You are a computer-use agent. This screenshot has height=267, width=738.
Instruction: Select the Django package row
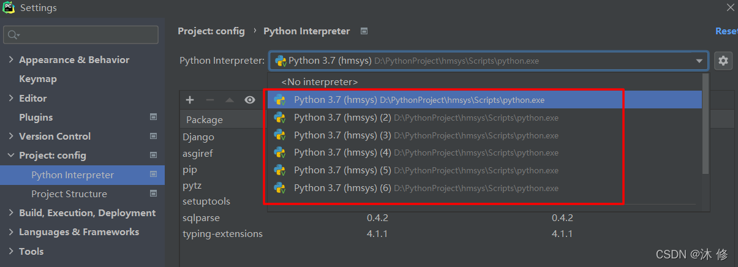point(198,137)
